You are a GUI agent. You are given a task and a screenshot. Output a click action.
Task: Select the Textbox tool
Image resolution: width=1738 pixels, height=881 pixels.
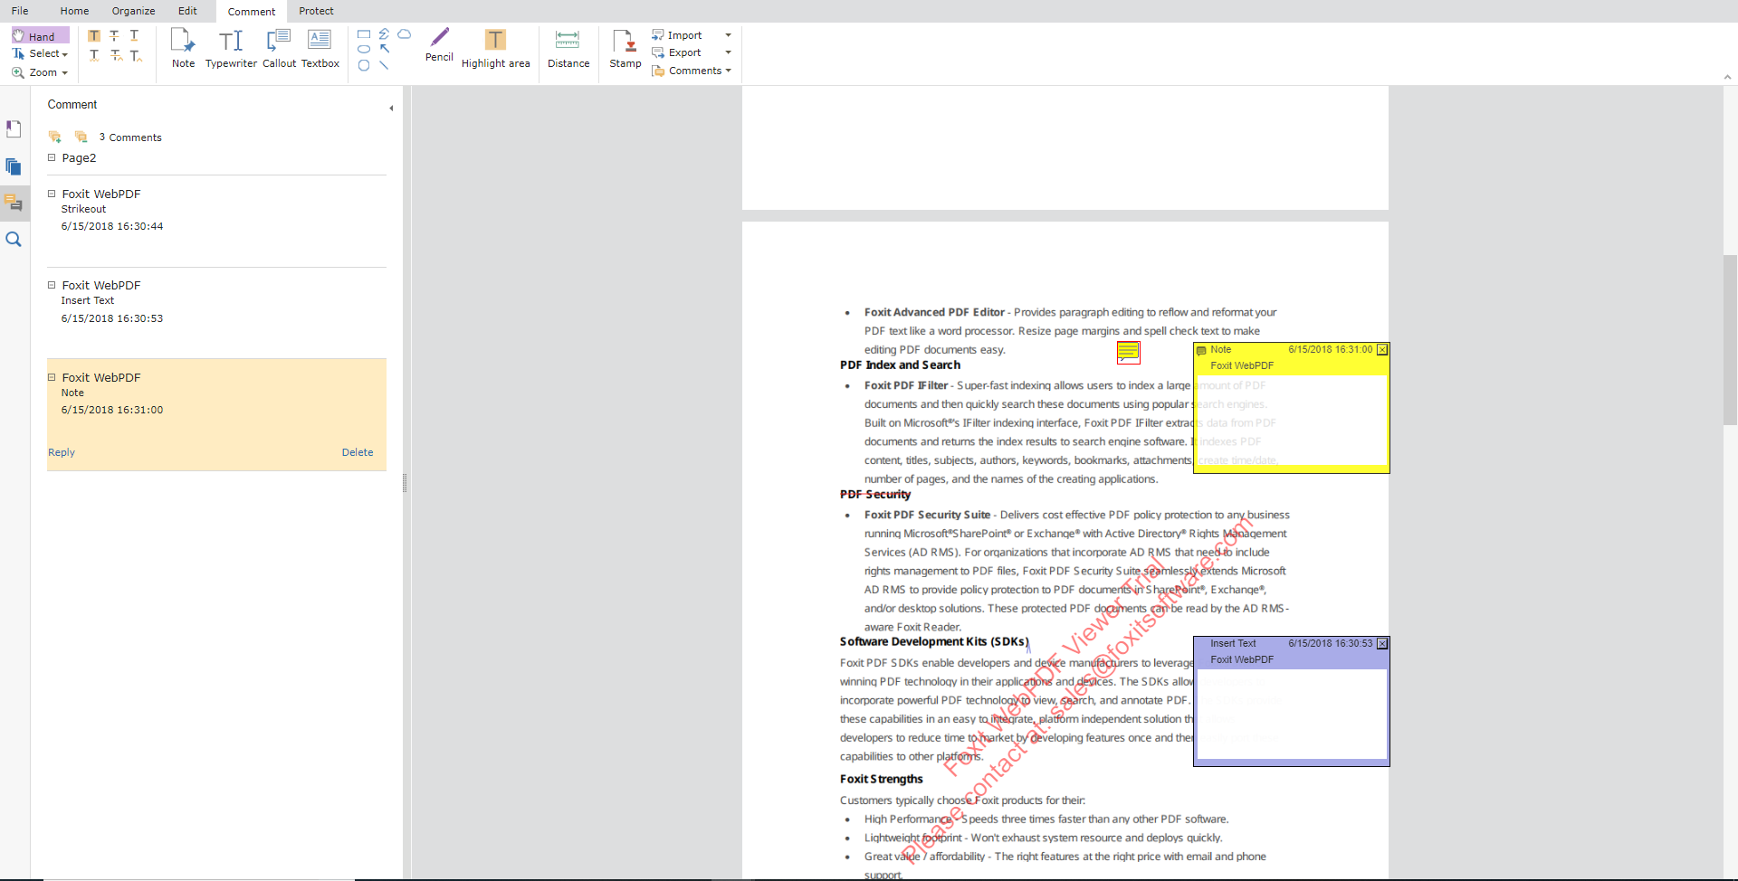pos(320,49)
